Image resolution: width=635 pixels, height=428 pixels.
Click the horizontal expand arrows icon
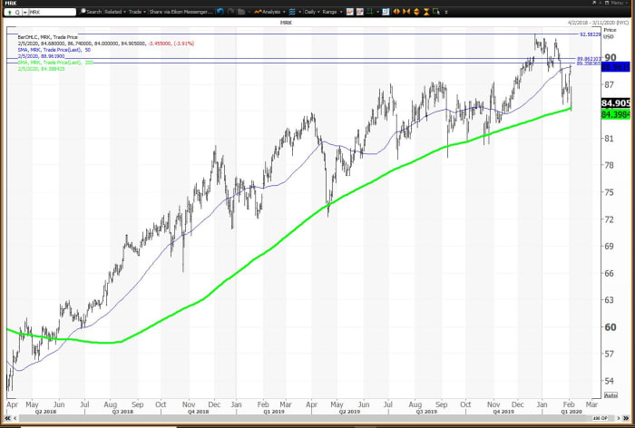pos(396,12)
